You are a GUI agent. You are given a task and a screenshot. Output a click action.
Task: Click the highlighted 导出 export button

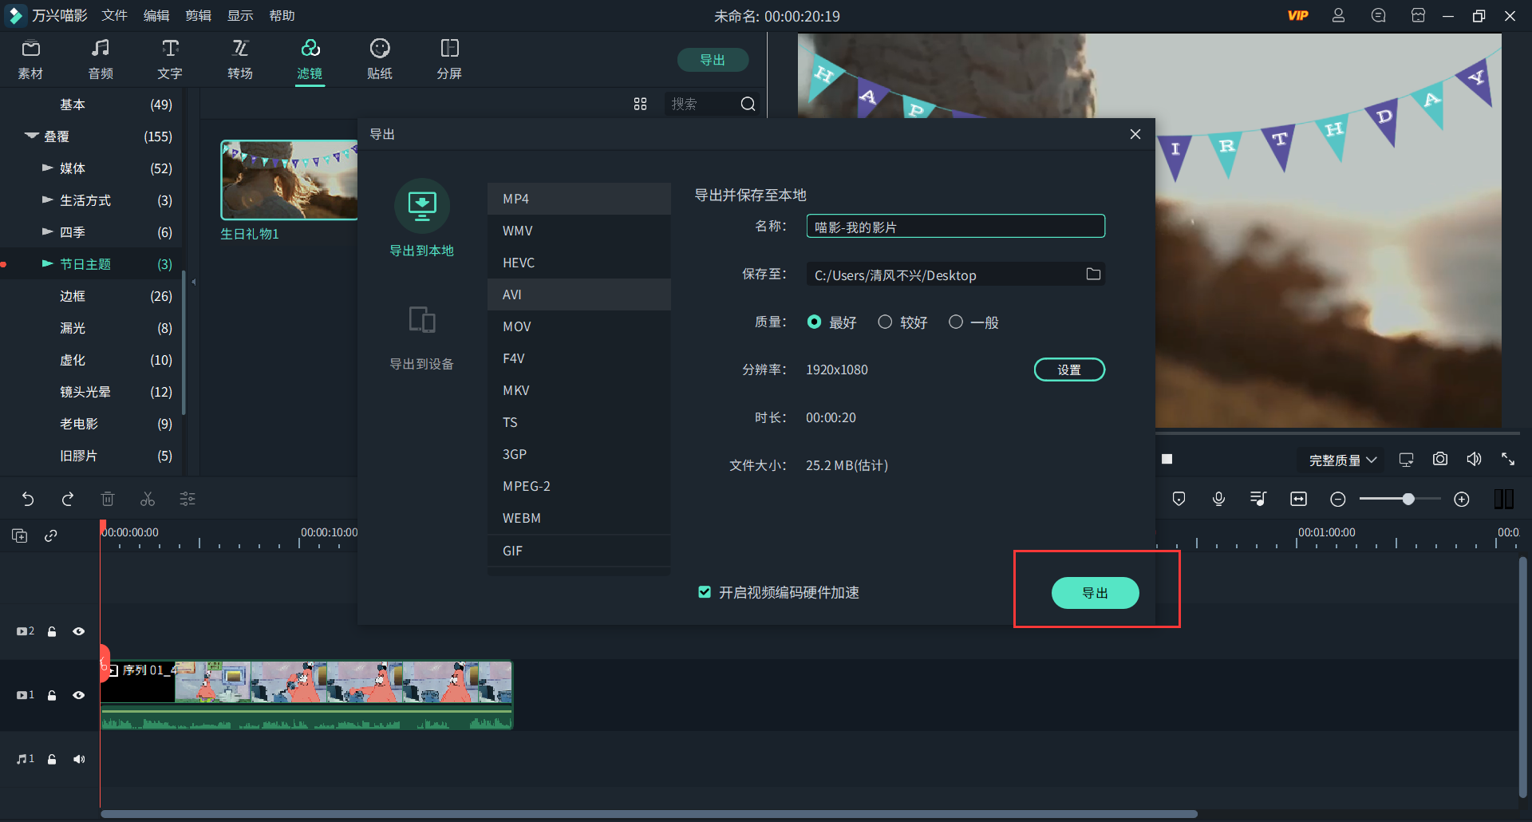[1096, 592]
